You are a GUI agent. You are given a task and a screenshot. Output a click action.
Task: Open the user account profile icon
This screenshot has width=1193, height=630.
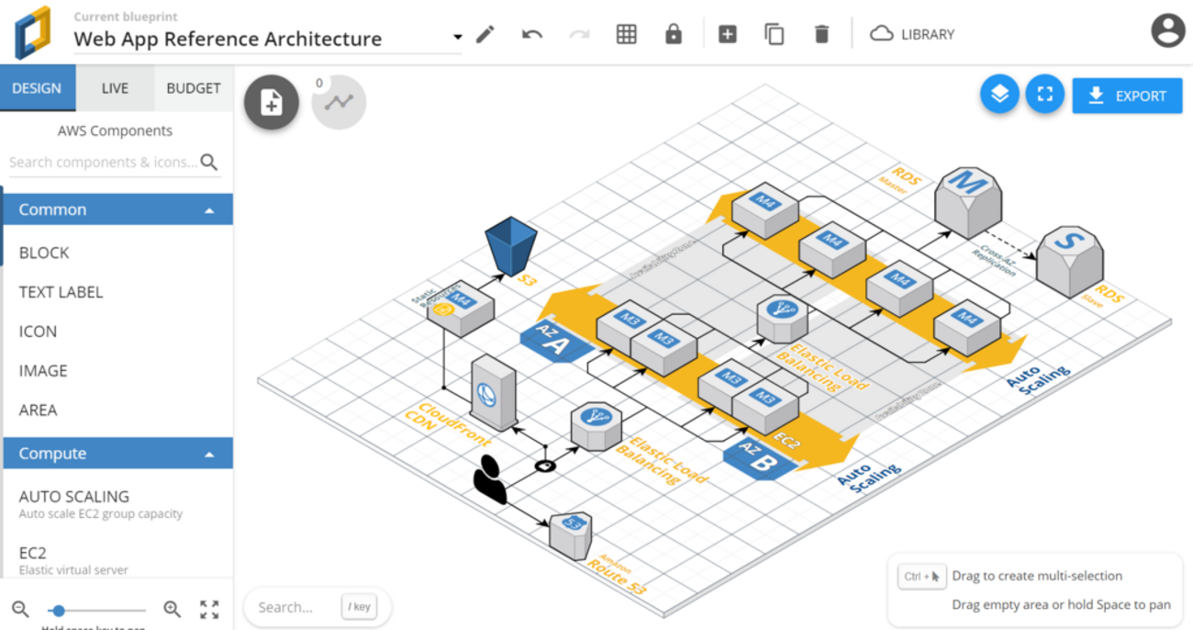point(1167,31)
